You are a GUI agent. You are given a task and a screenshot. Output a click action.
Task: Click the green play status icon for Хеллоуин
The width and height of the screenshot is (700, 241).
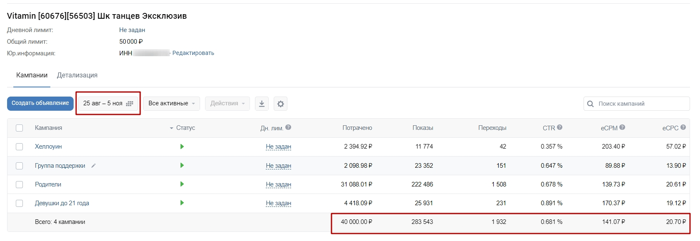pyautogui.click(x=182, y=147)
